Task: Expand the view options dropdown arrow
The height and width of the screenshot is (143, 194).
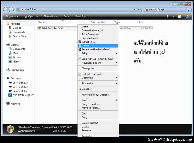Action: 173,16
